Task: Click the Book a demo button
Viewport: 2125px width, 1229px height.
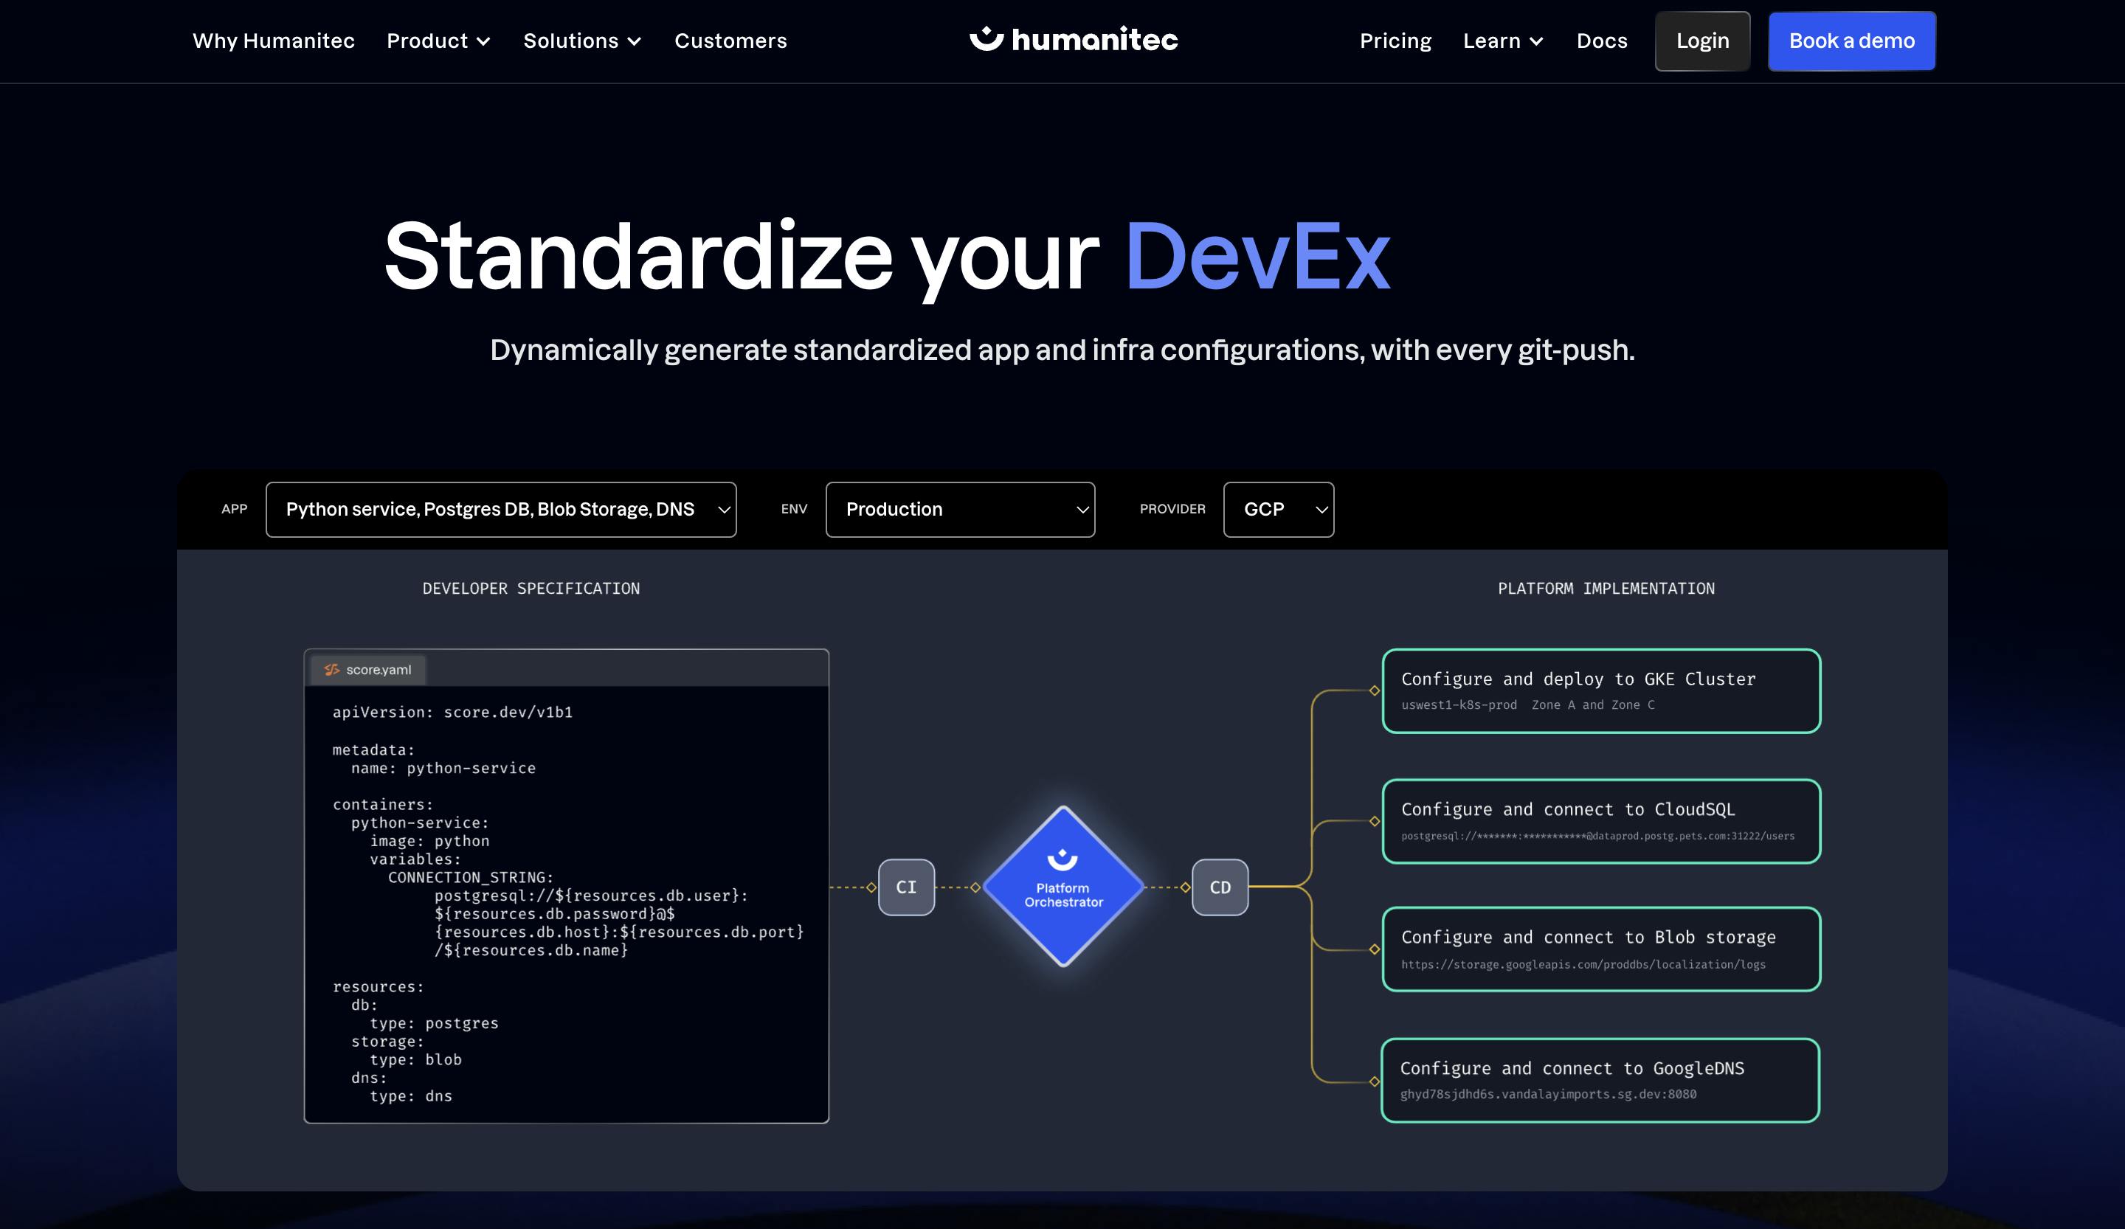Action: click(x=1851, y=41)
